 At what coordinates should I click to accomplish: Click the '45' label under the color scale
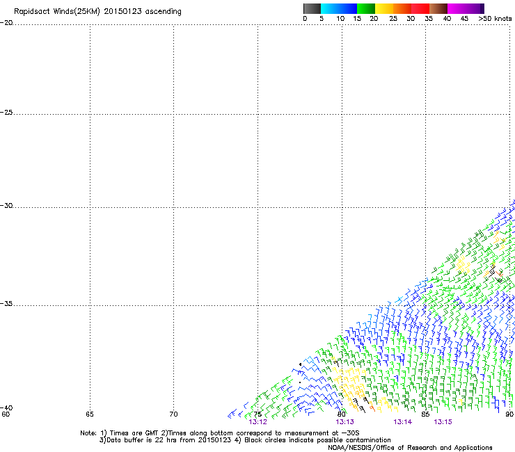pos(464,19)
